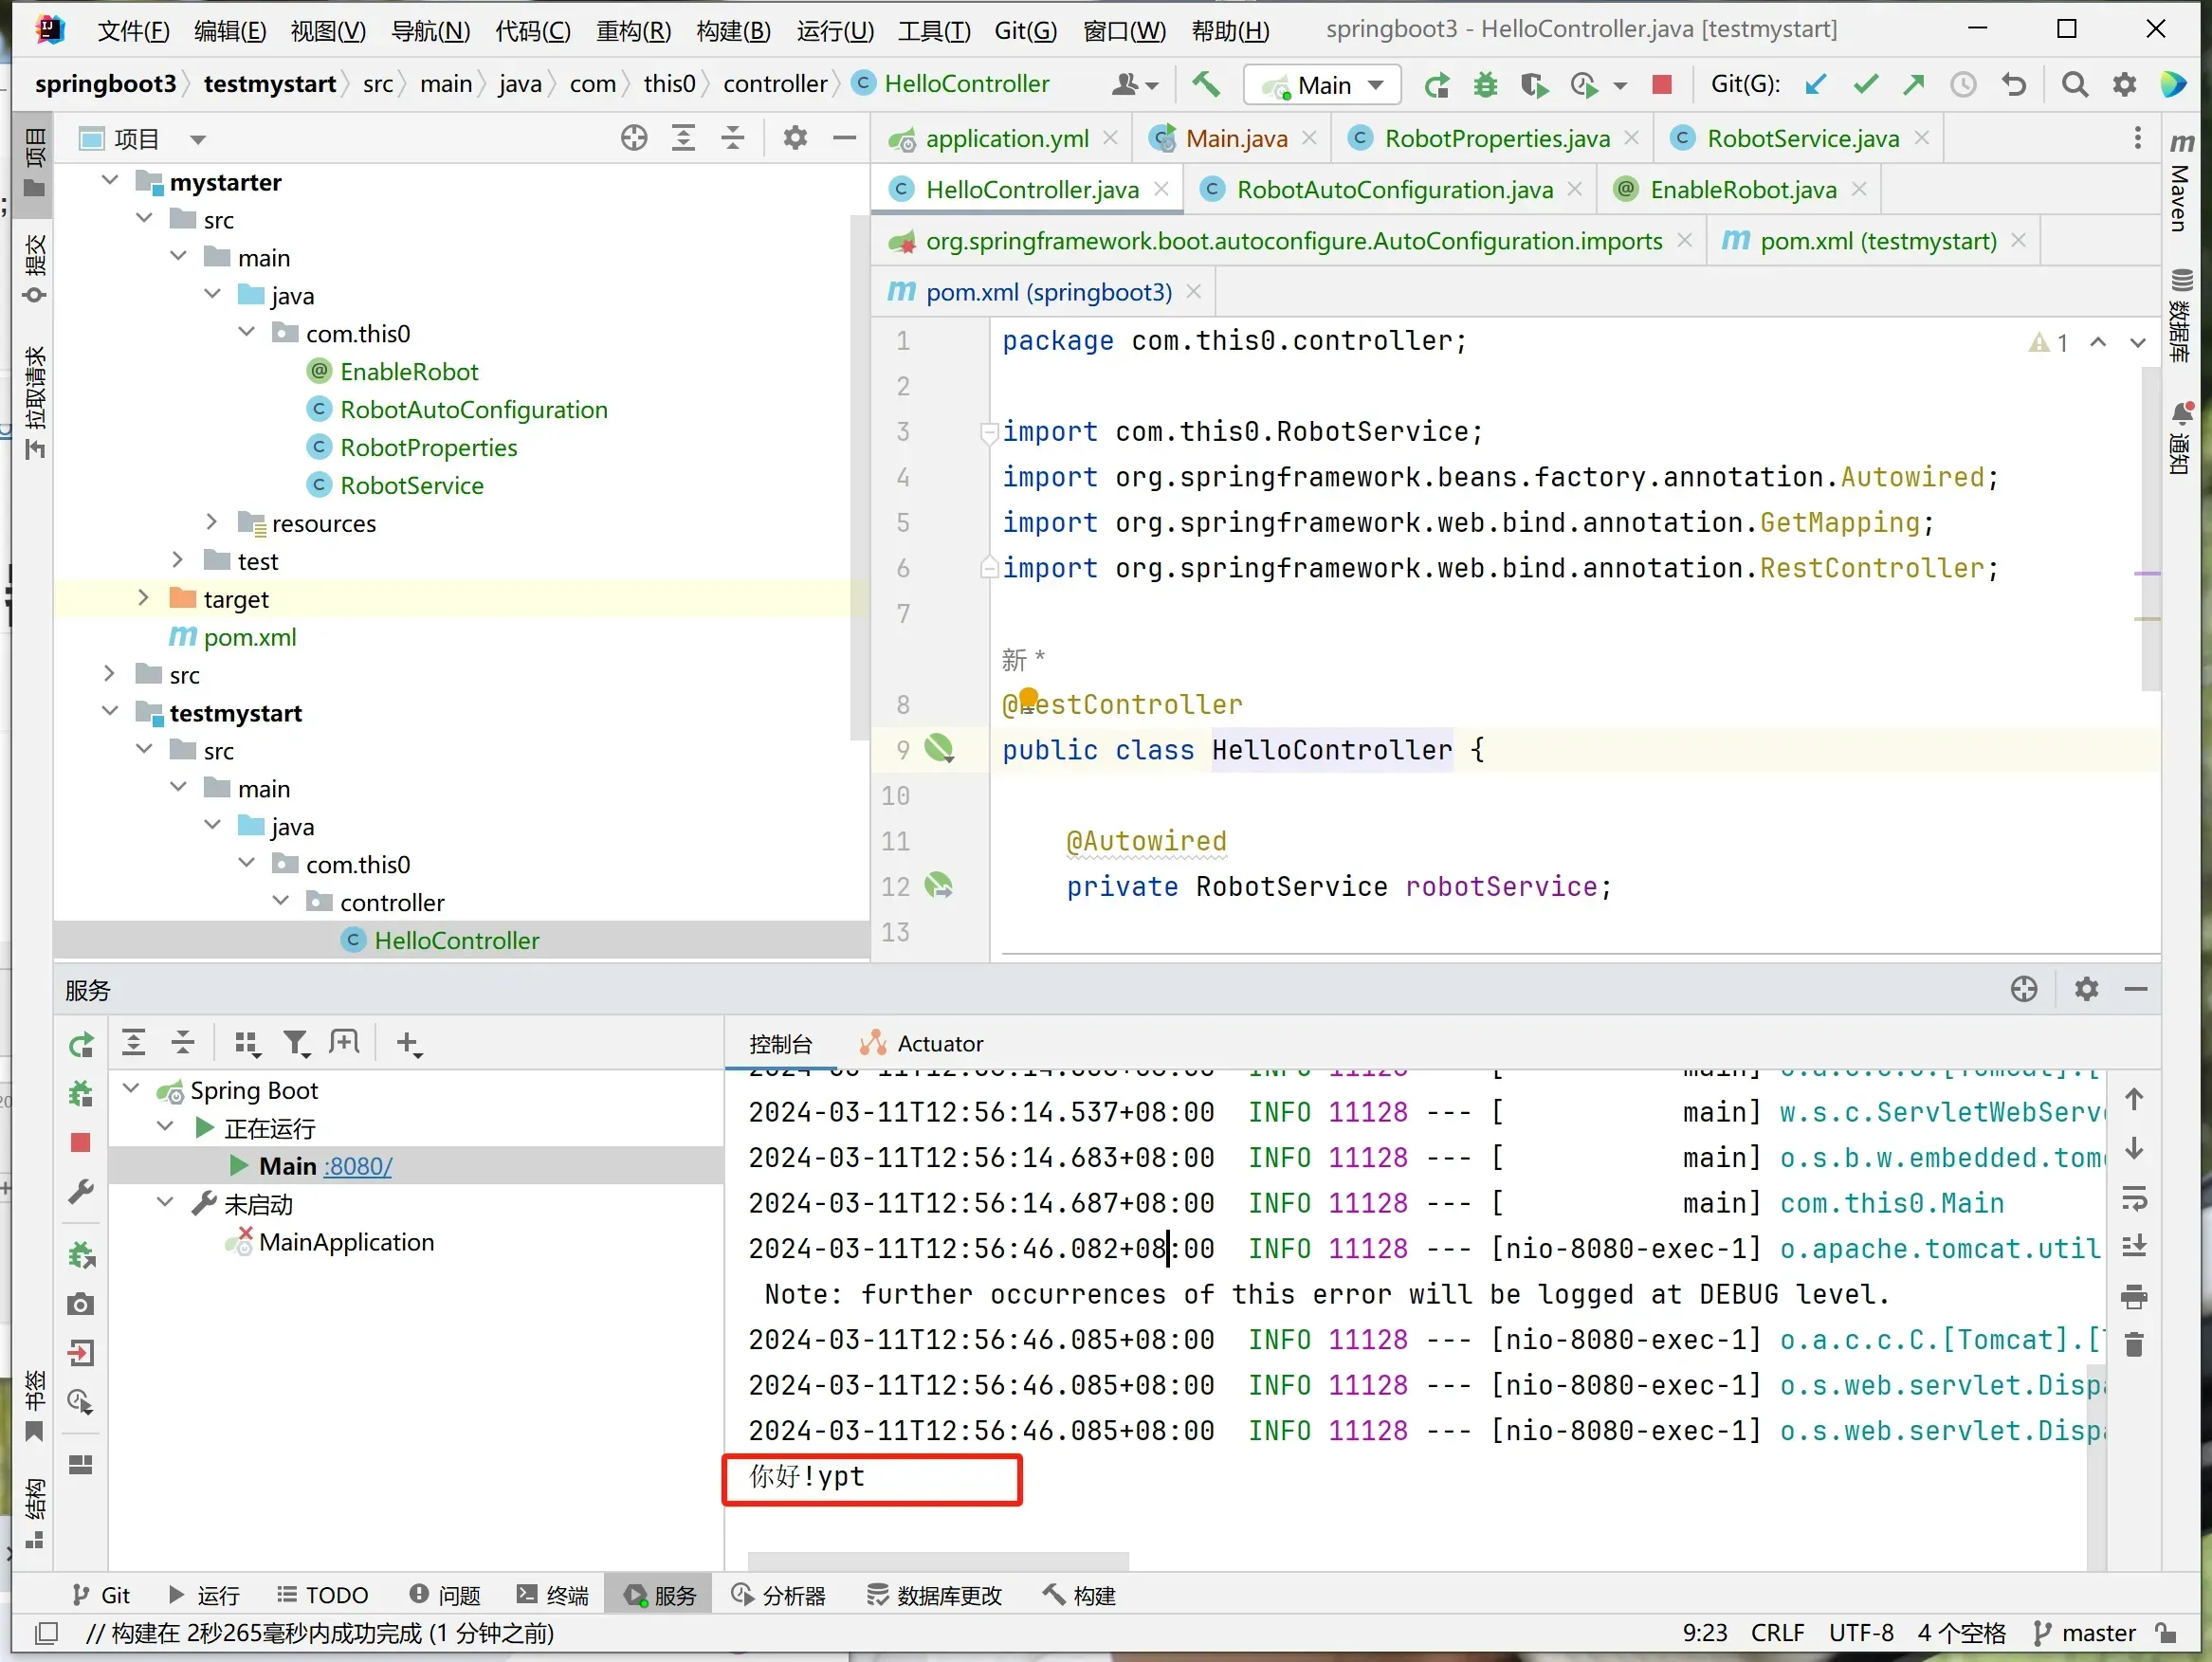The height and width of the screenshot is (1662, 2212).
Task: Open the 构建(B) menu
Action: click(x=733, y=30)
